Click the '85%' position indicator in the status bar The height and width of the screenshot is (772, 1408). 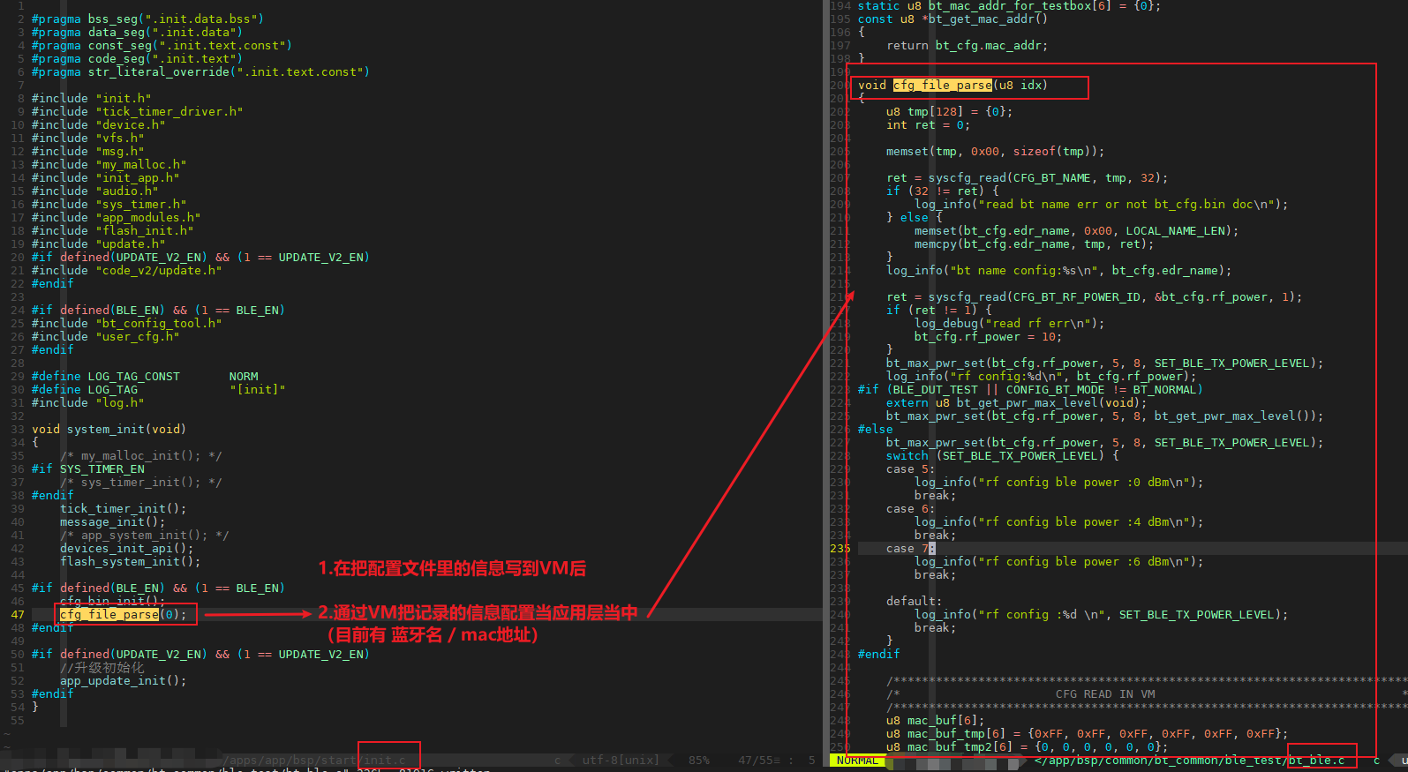[x=698, y=760]
